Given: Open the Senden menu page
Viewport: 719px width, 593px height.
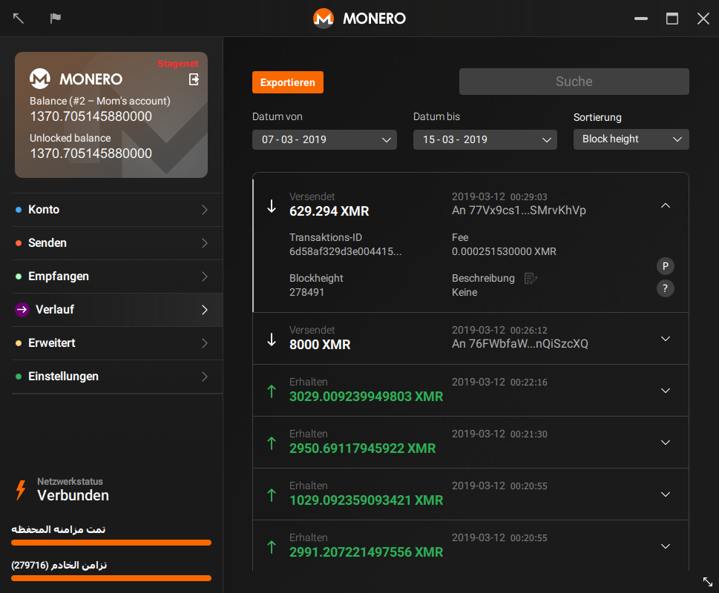Looking at the screenshot, I should point(117,243).
